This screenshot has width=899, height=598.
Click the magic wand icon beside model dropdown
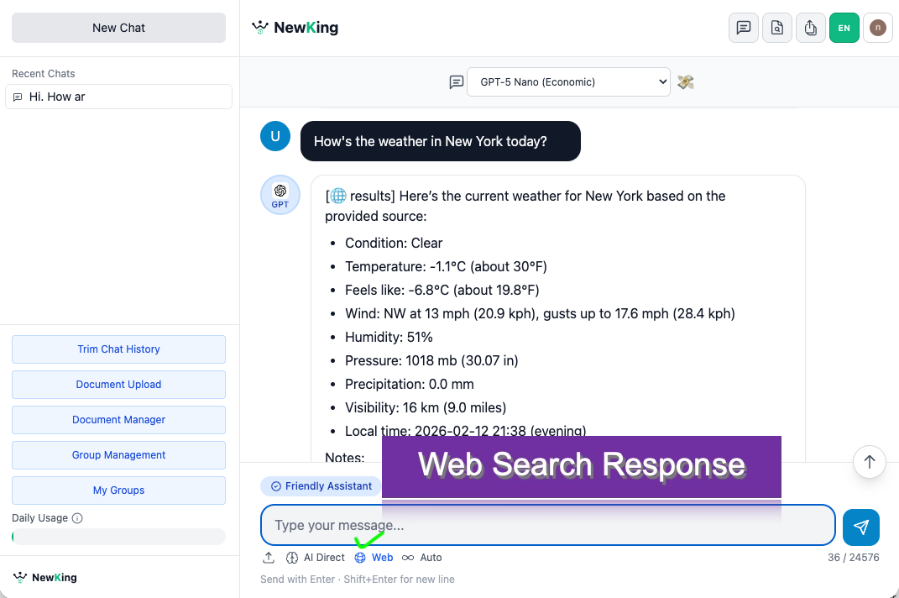coord(685,81)
